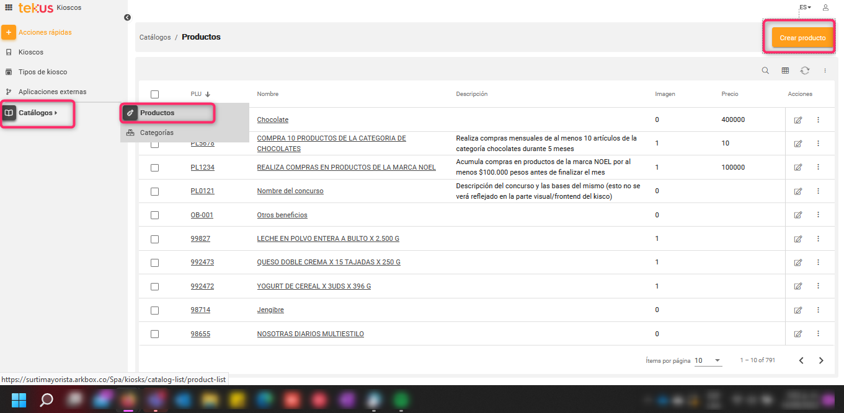
Task: Select the checkbox next to Otros beneficios
Action: 154,215
